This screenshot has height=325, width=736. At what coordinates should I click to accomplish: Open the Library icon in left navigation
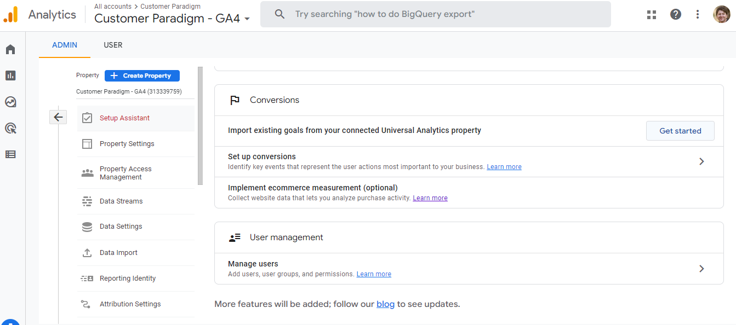(10, 154)
